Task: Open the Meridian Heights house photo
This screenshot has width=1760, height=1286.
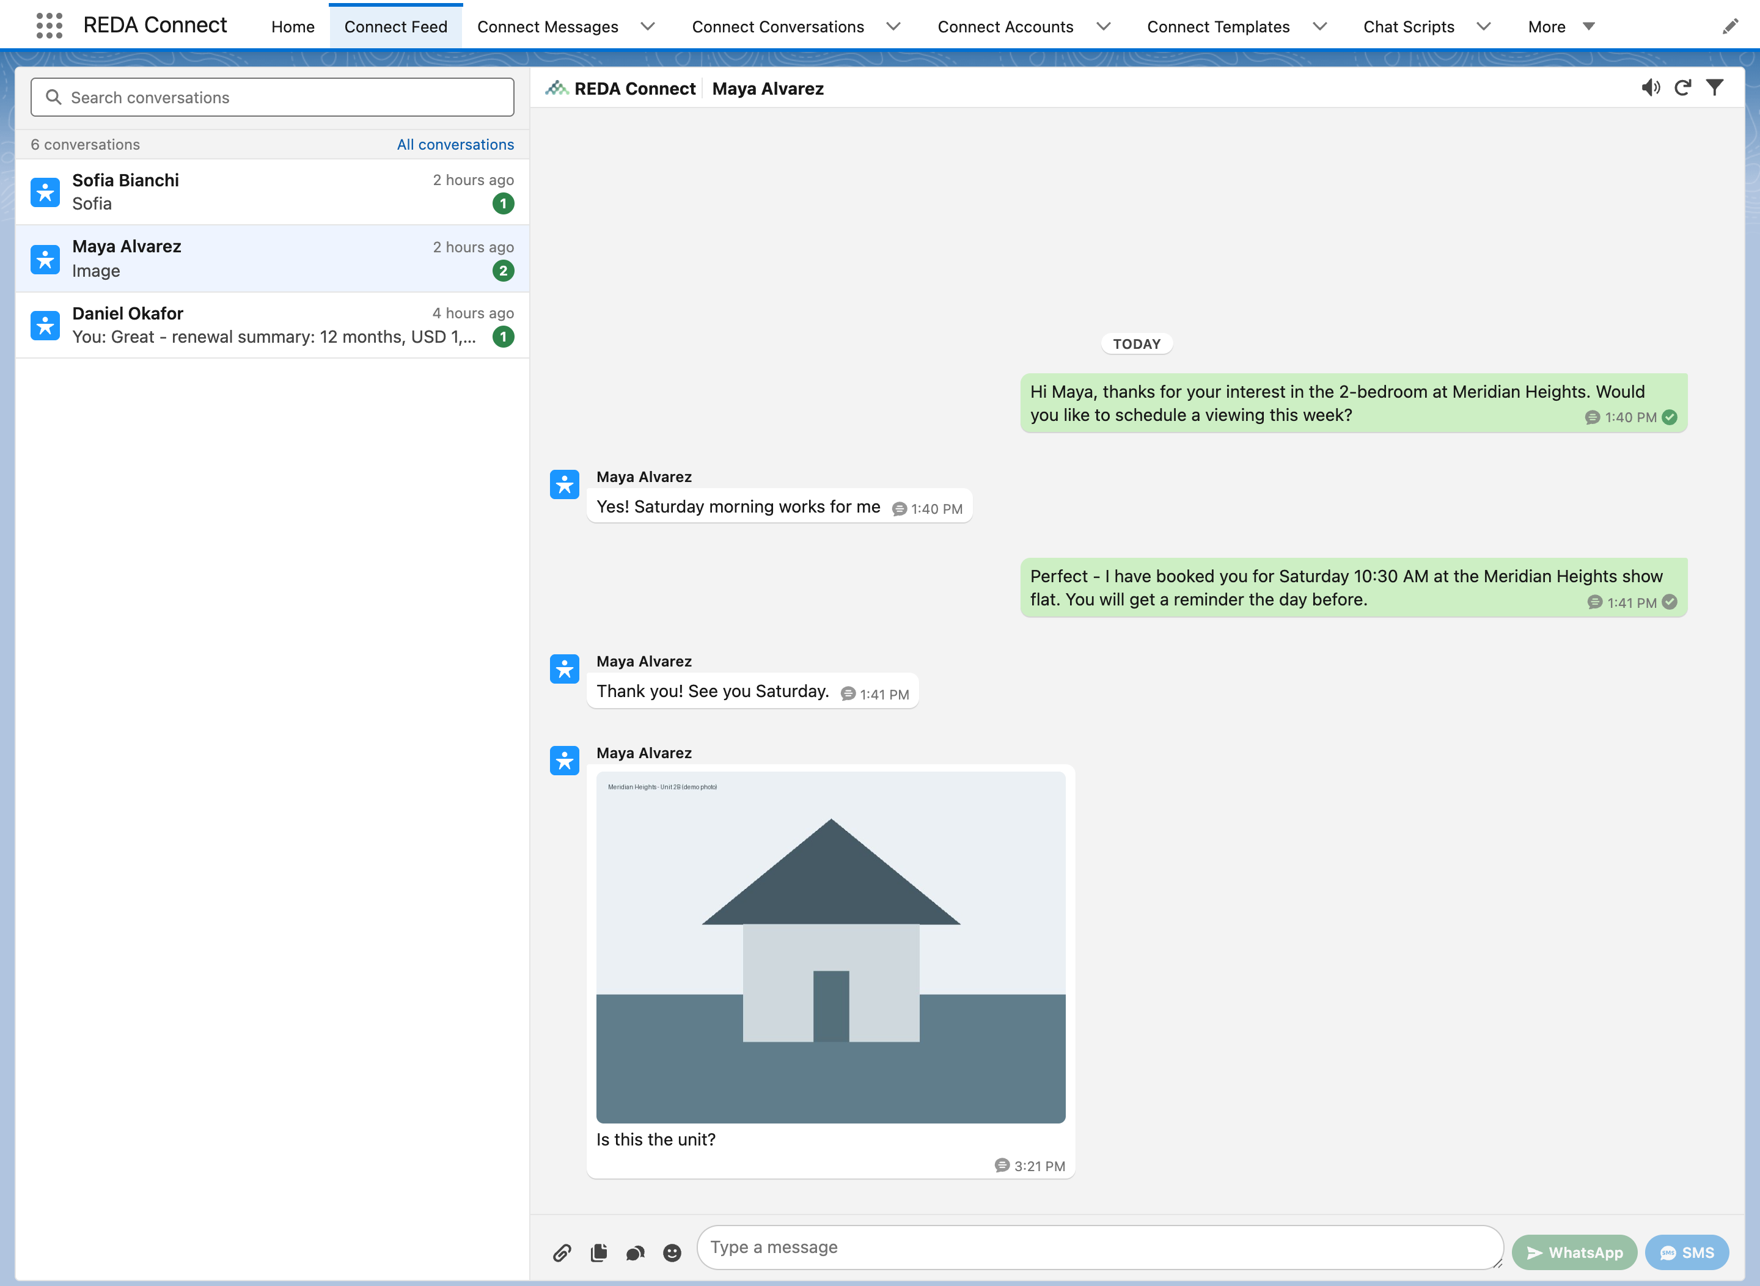Action: click(831, 946)
